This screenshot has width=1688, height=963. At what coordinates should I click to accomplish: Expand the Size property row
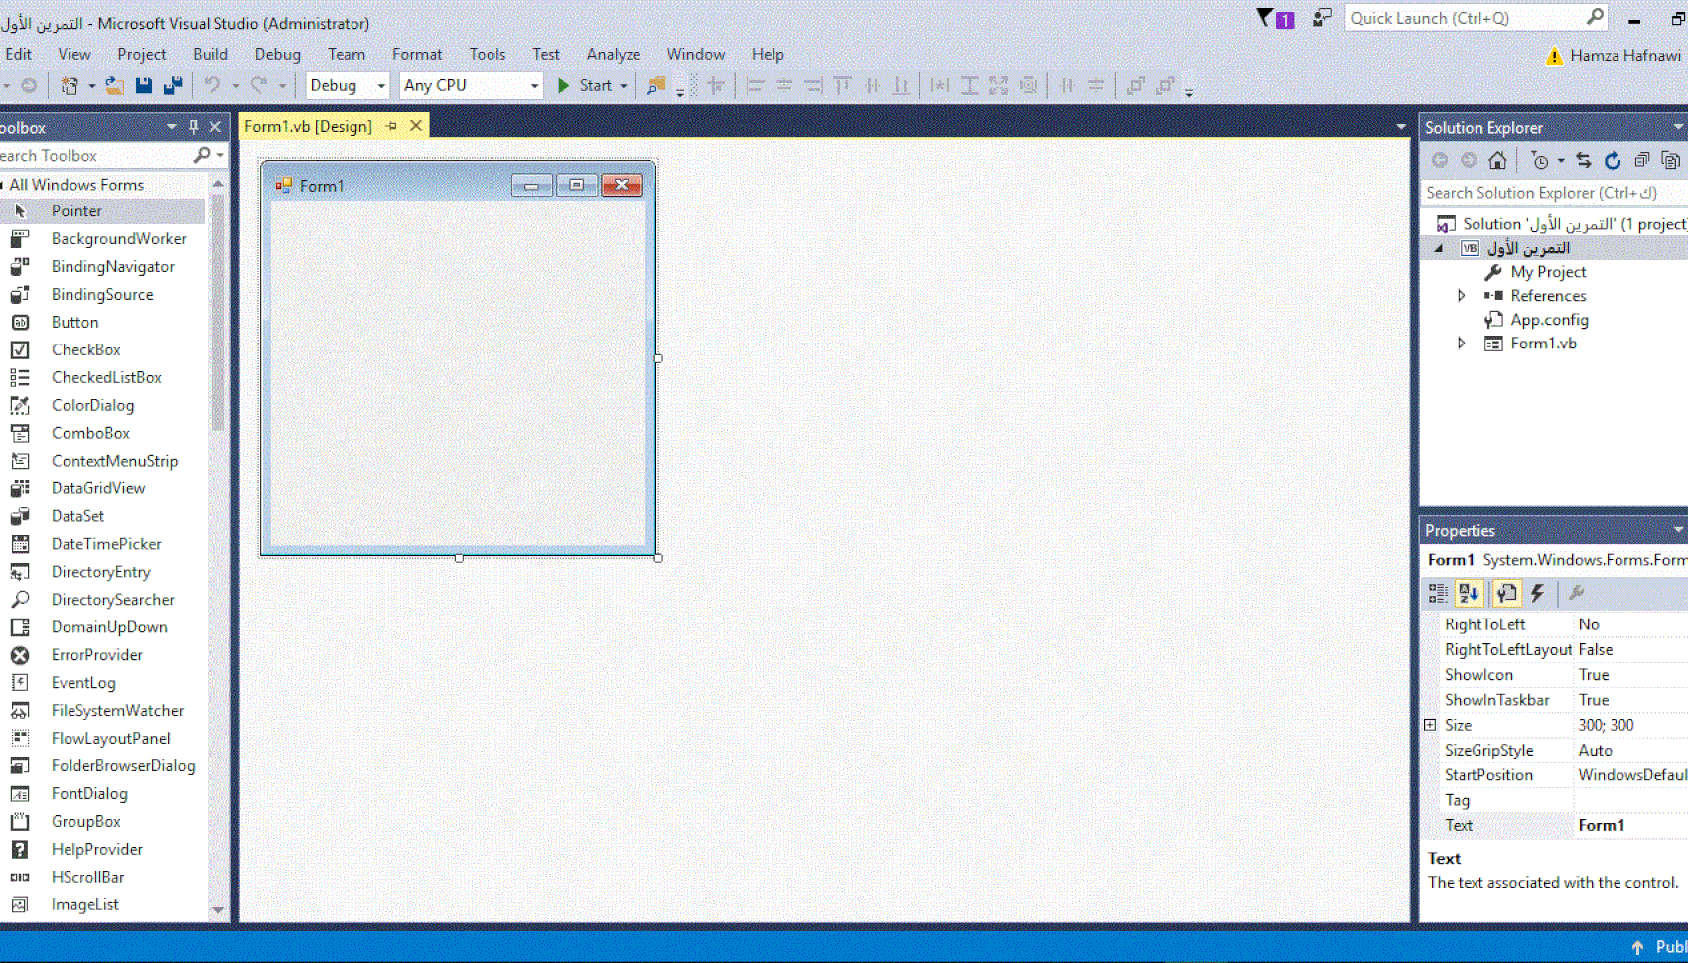1430,725
